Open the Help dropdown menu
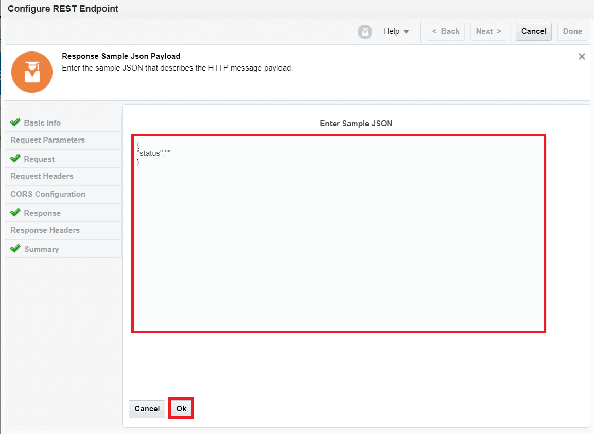594x434 pixels. tap(396, 31)
